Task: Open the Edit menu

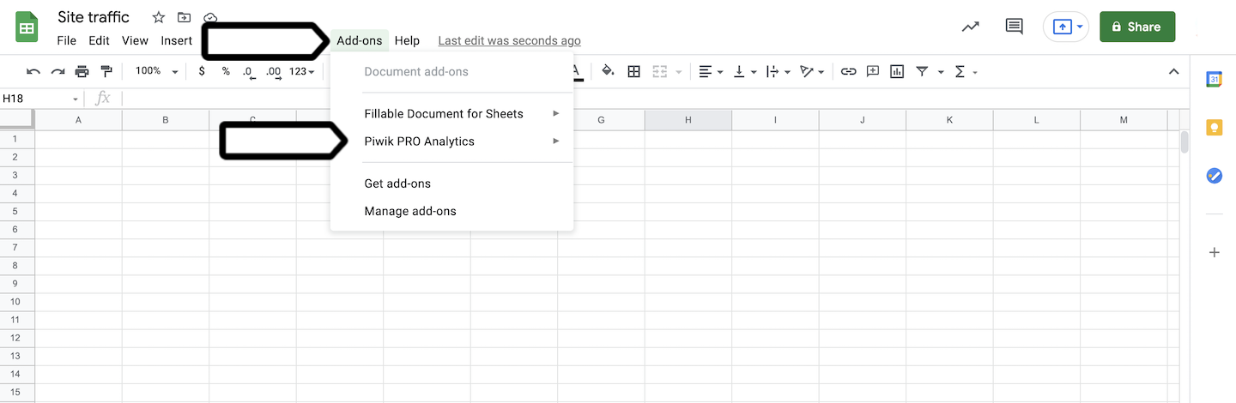Action: click(99, 40)
